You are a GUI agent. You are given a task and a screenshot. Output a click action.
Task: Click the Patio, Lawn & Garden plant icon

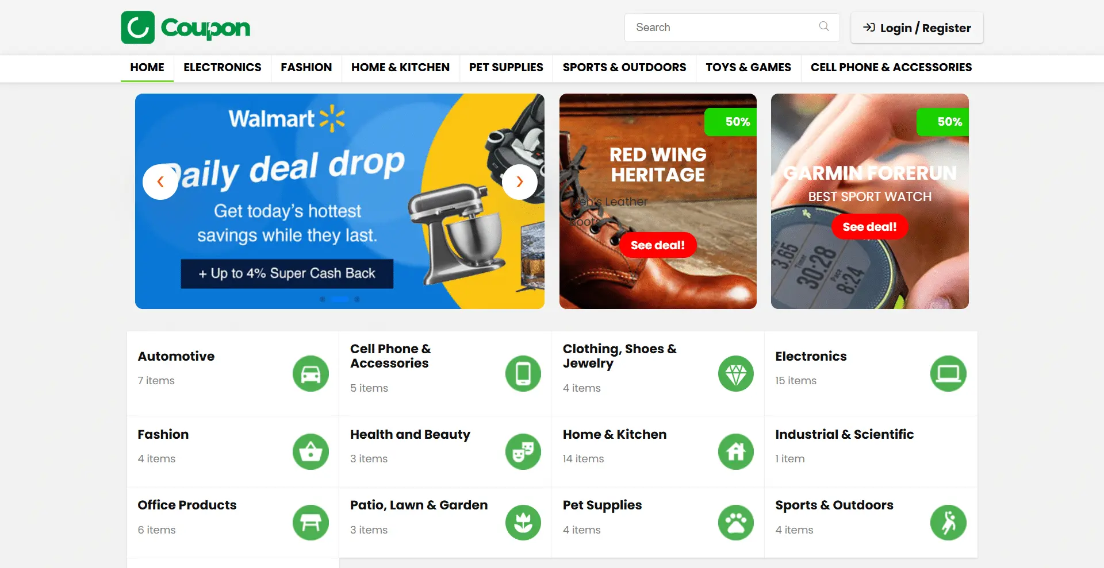523,523
